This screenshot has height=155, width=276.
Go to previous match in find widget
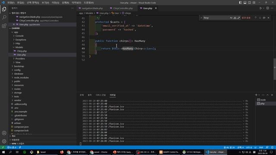click(256, 18)
